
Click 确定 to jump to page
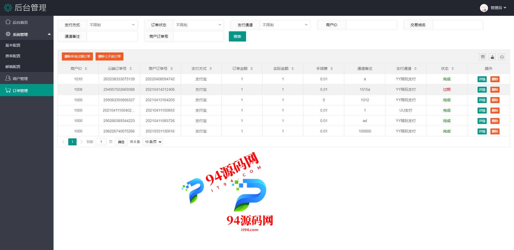tap(121, 142)
